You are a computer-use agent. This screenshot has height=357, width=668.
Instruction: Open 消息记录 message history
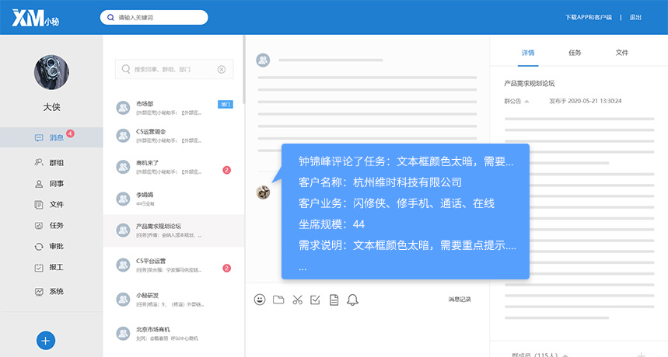tap(459, 300)
